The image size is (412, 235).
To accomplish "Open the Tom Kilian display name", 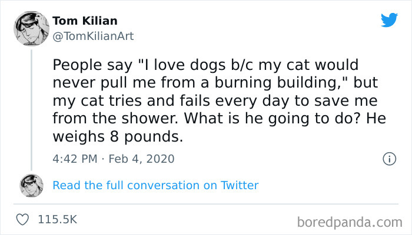I will coord(85,21).
